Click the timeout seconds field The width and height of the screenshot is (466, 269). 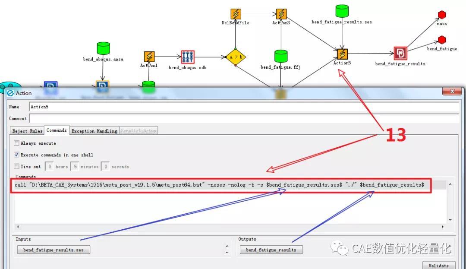105,167
